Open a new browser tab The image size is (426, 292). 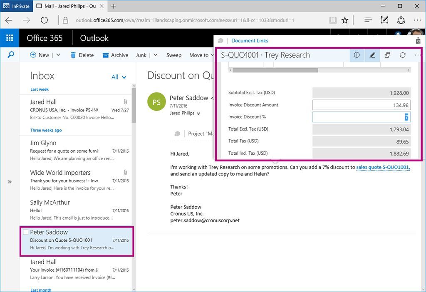pyautogui.click(x=114, y=6)
